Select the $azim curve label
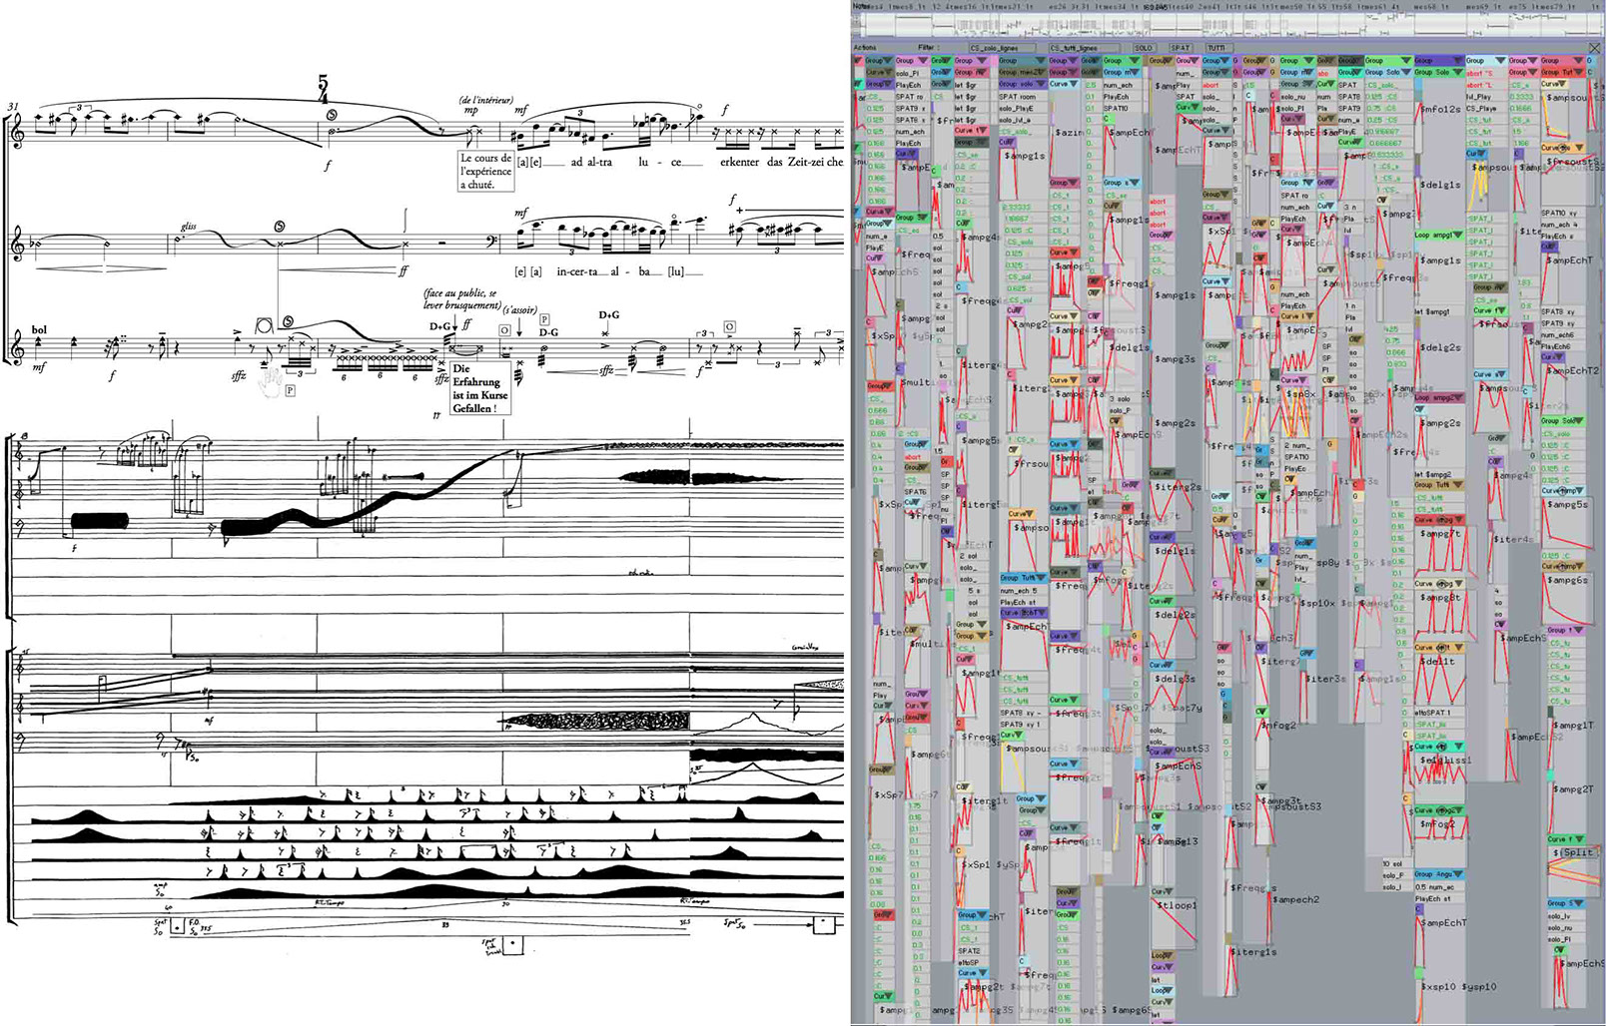Screen dimensions: 1606x1026 [1070, 133]
